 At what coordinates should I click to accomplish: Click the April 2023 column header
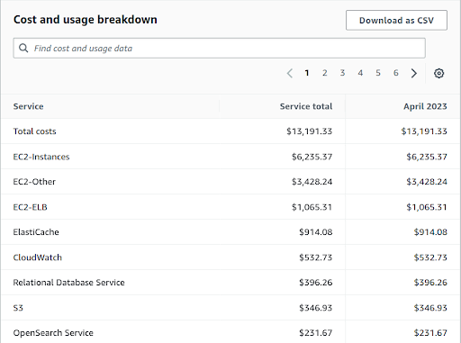tap(425, 106)
